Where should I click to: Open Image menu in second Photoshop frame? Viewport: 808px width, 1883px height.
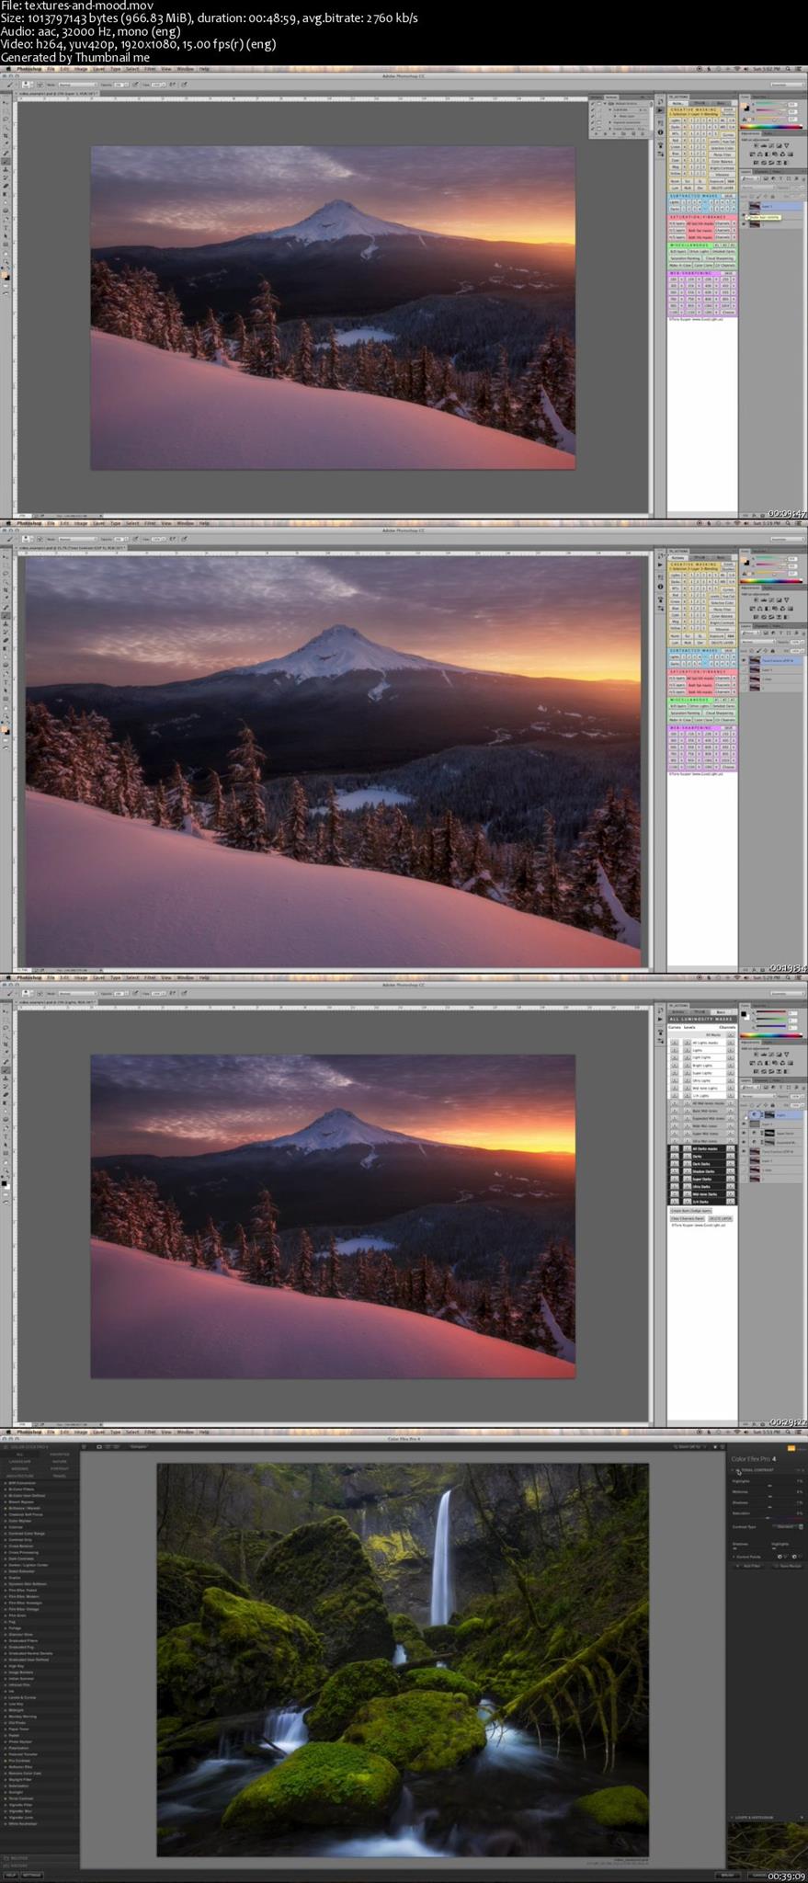pos(81,523)
